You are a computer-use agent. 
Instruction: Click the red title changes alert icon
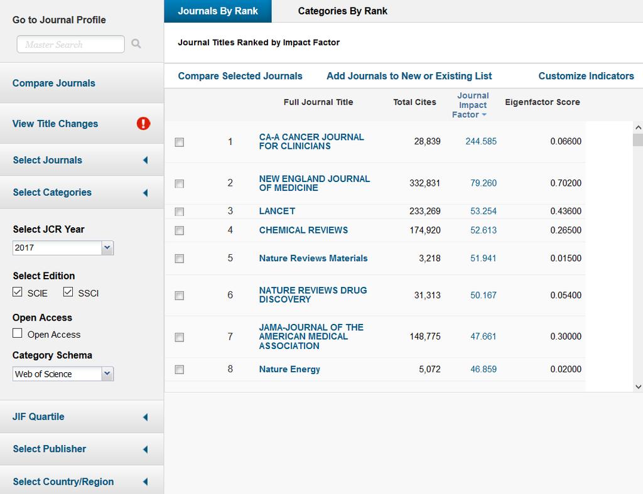143,124
